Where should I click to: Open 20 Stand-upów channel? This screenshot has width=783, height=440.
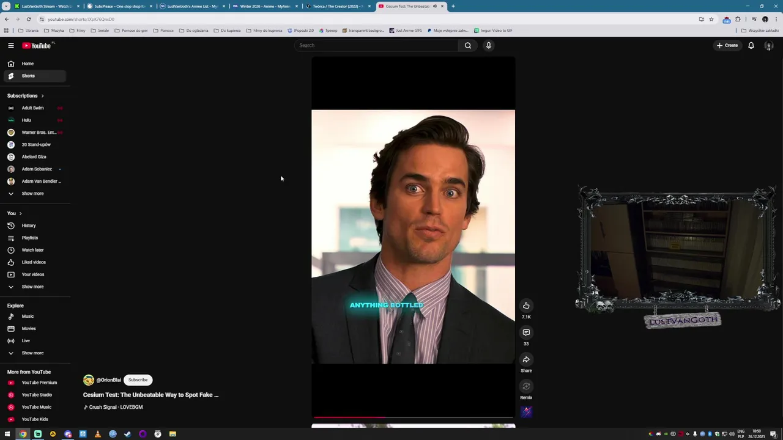[36, 145]
